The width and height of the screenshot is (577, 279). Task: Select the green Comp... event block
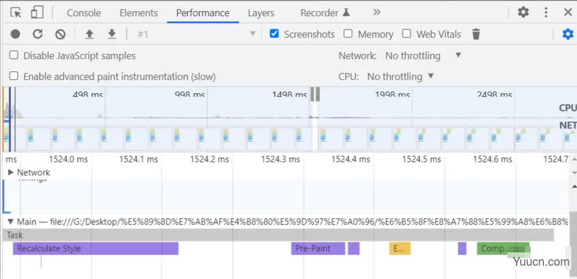(503, 248)
